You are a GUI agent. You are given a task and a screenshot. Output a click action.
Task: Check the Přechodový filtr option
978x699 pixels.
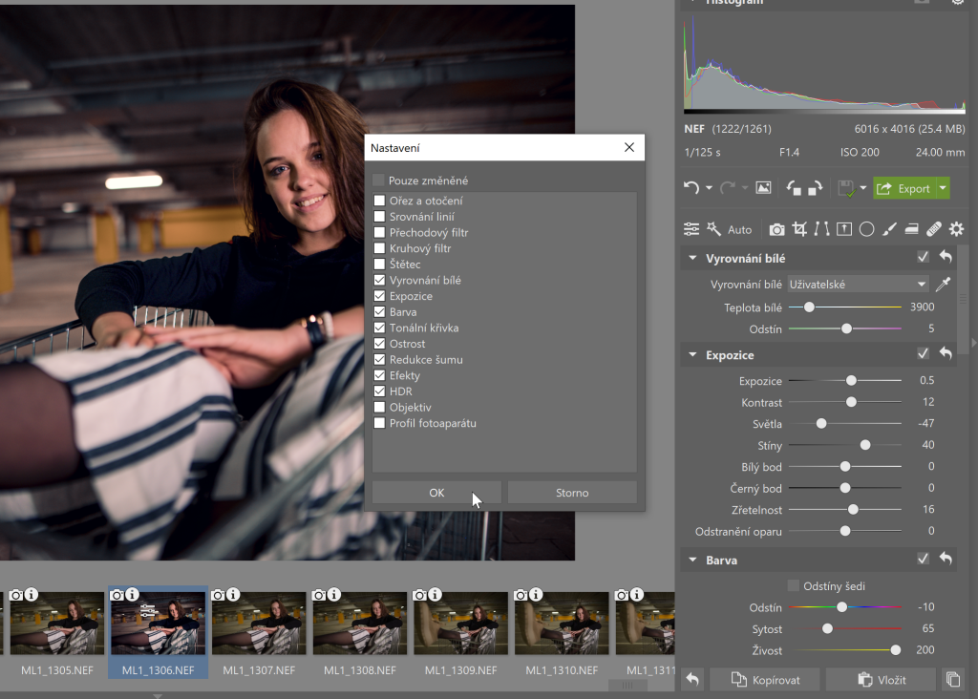(379, 233)
